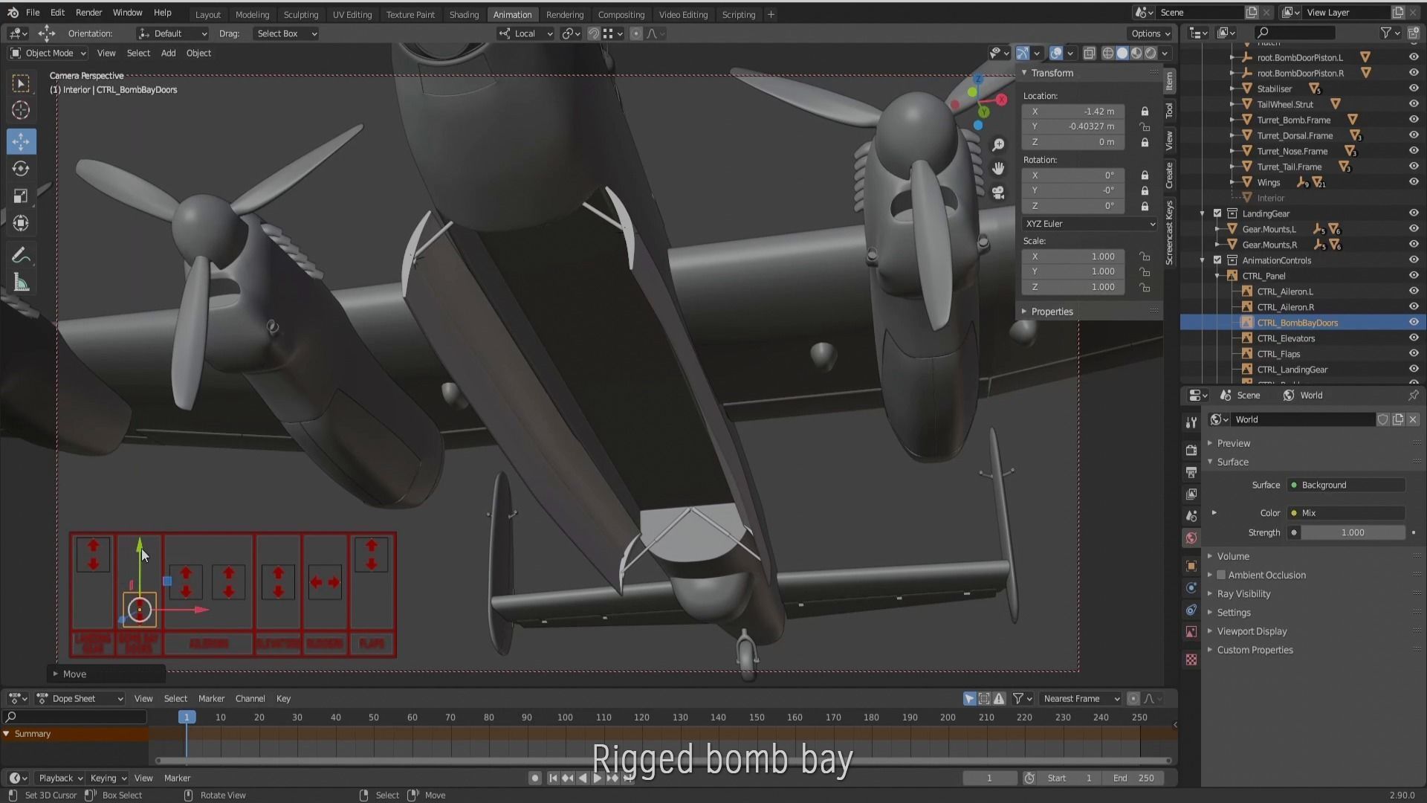Adjust the world Strength slider

1352,532
